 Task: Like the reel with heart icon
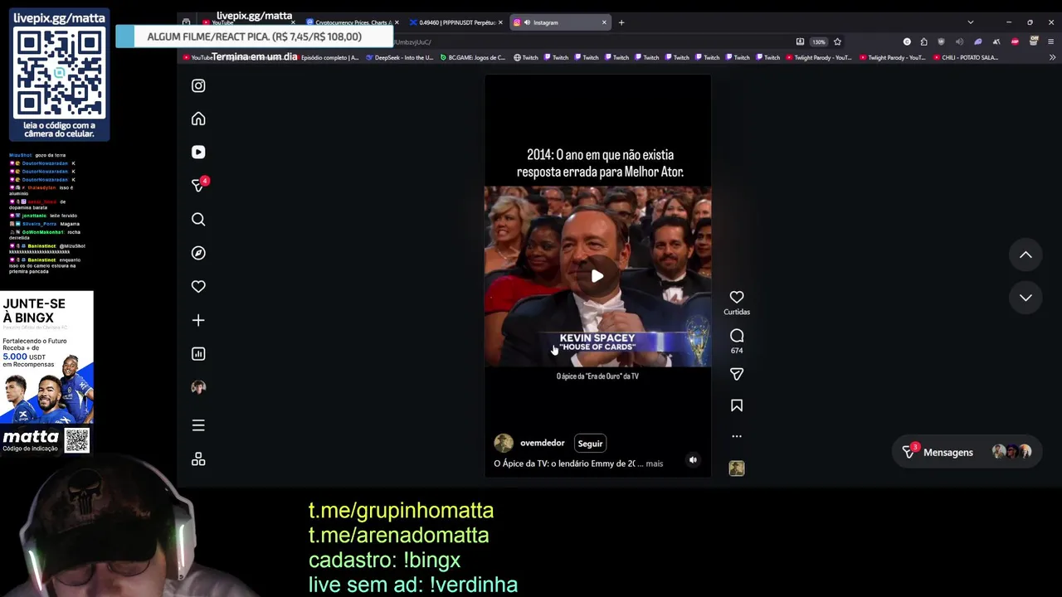click(x=737, y=297)
